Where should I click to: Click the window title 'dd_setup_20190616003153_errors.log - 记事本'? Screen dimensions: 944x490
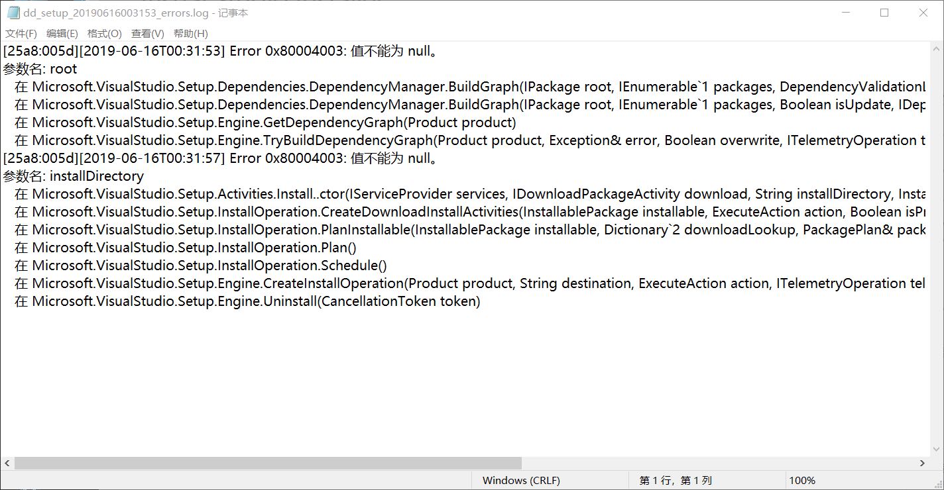pyautogui.click(x=135, y=13)
